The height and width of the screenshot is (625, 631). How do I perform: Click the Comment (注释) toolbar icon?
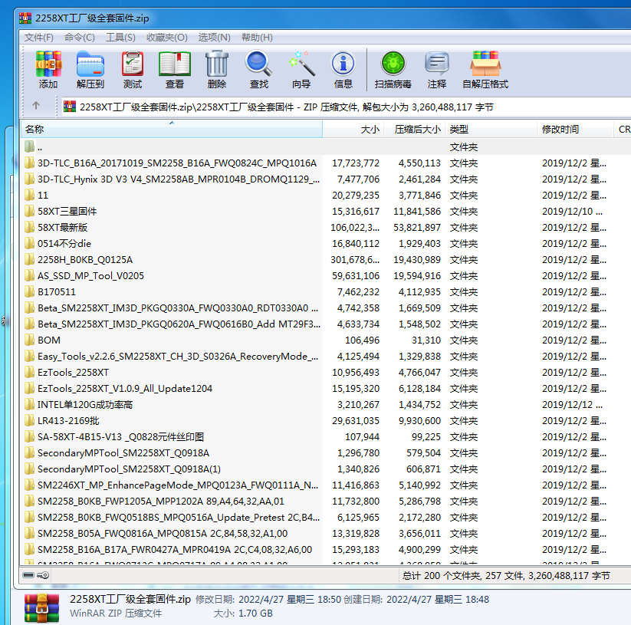click(437, 69)
